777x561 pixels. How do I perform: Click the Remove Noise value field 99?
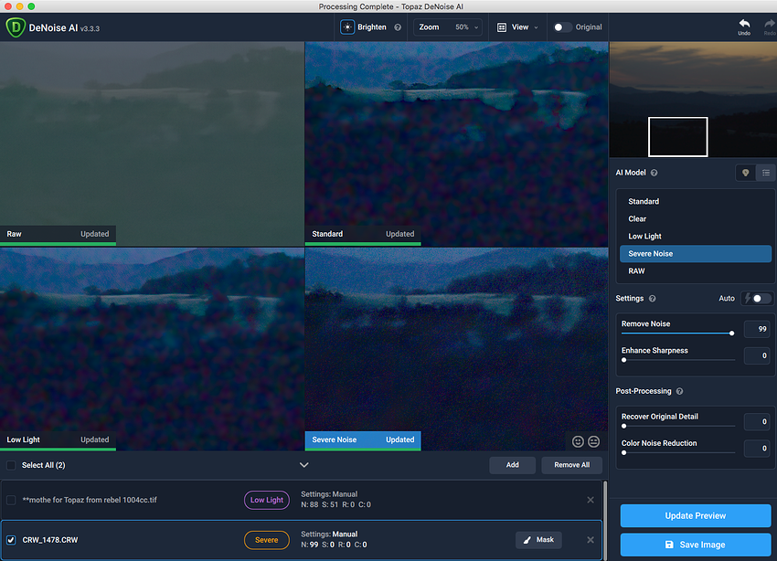757,329
